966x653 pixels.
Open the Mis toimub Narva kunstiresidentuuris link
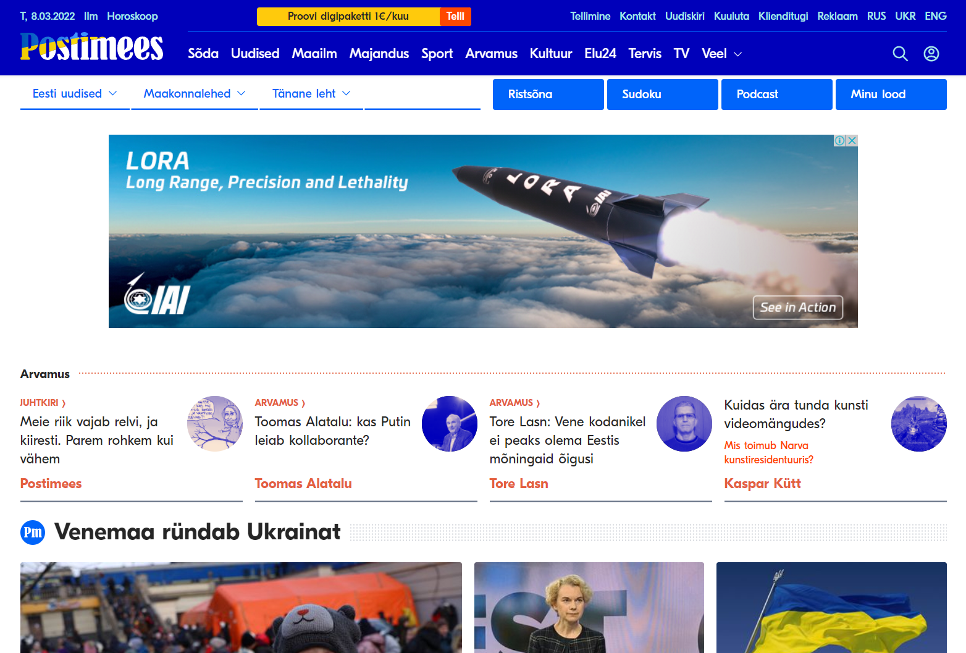[x=768, y=452]
